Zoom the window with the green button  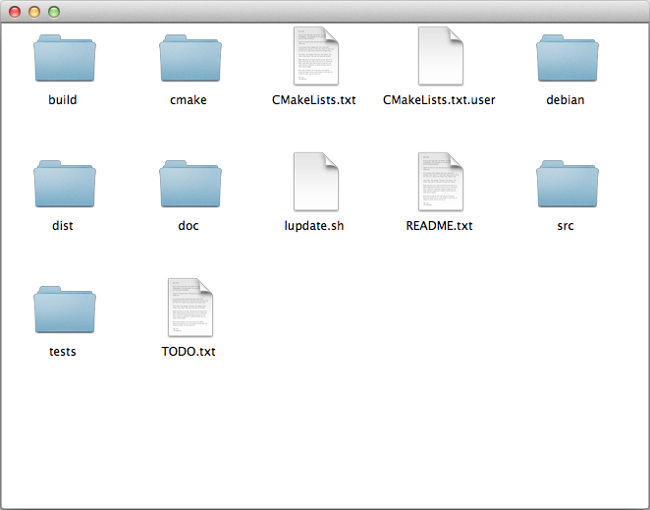point(54,12)
